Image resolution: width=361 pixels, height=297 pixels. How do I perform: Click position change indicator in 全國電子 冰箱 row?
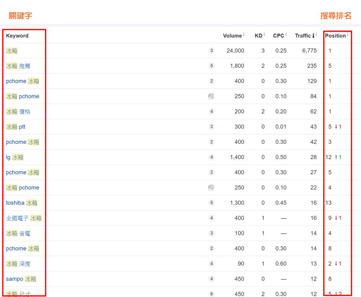pos(338,218)
